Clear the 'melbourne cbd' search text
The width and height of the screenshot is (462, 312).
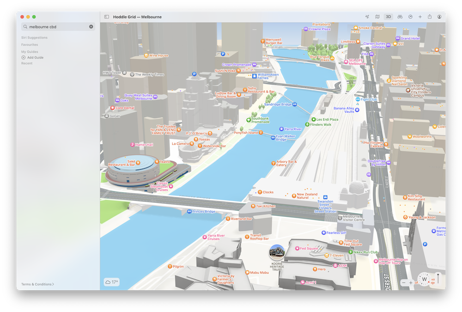(91, 27)
